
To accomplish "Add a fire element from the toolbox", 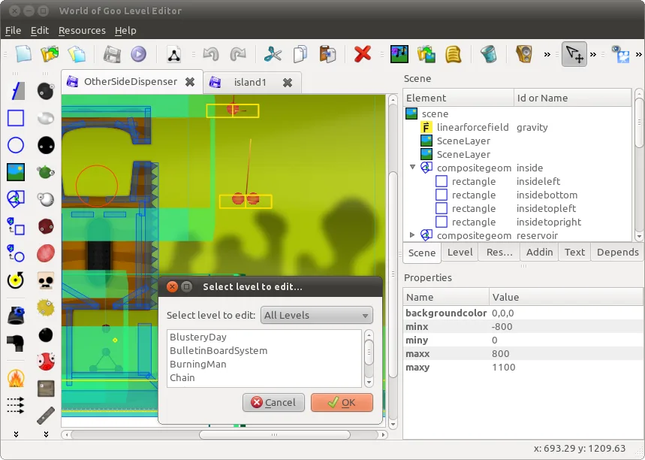I will pyautogui.click(x=16, y=377).
